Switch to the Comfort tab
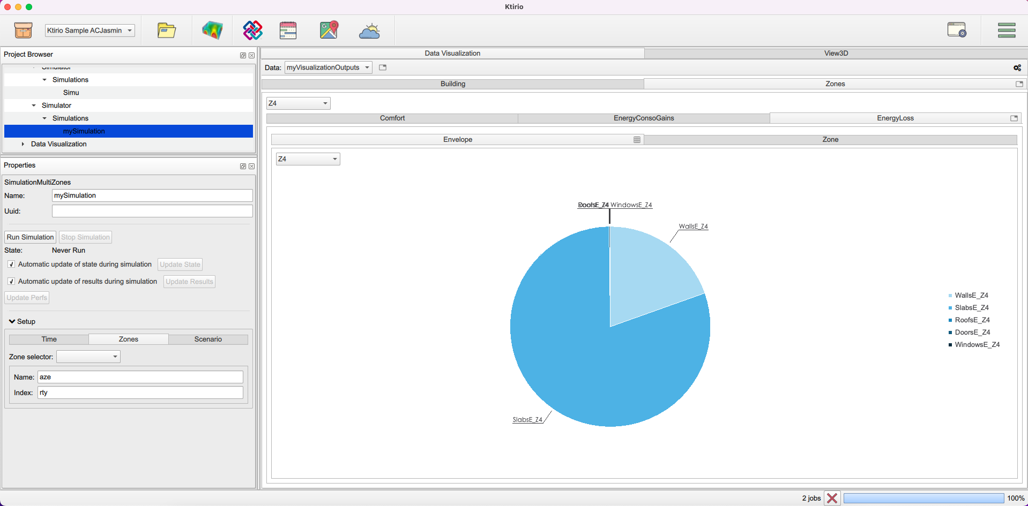 pyautogui.click(x=392, y=118)
